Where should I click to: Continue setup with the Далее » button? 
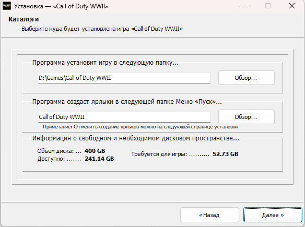tap(273, 215)
